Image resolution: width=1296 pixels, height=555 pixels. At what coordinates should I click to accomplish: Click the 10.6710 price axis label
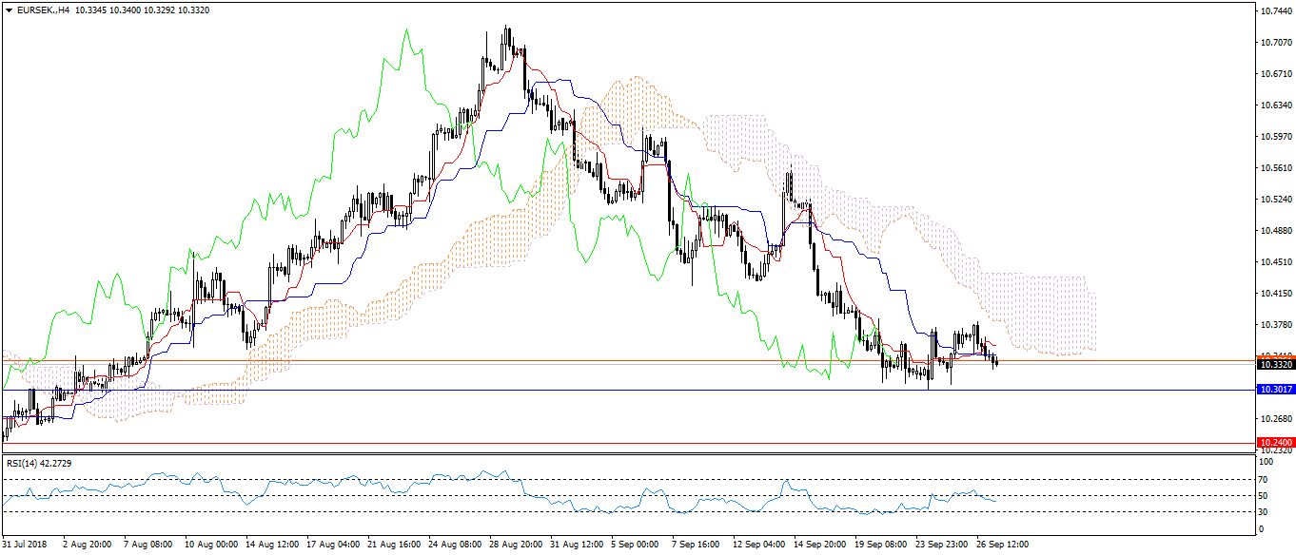click(1274, 74)
